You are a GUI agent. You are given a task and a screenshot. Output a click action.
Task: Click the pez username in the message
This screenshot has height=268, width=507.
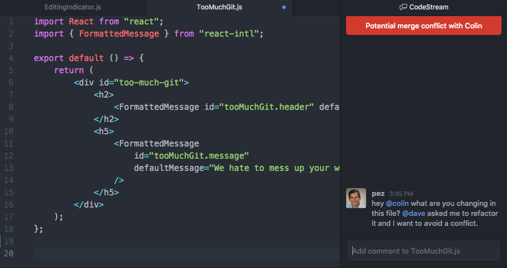[378, 194]
